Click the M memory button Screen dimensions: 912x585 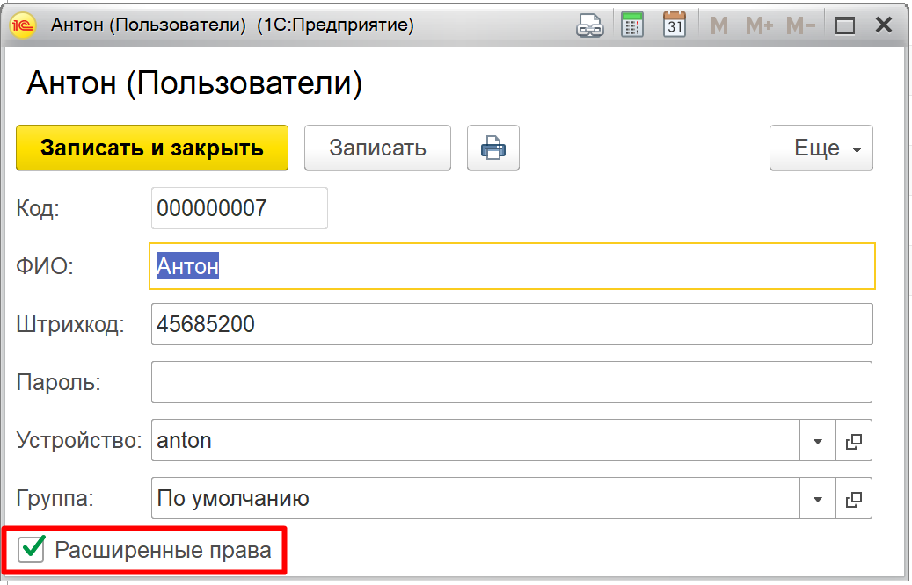click(719, 25)
